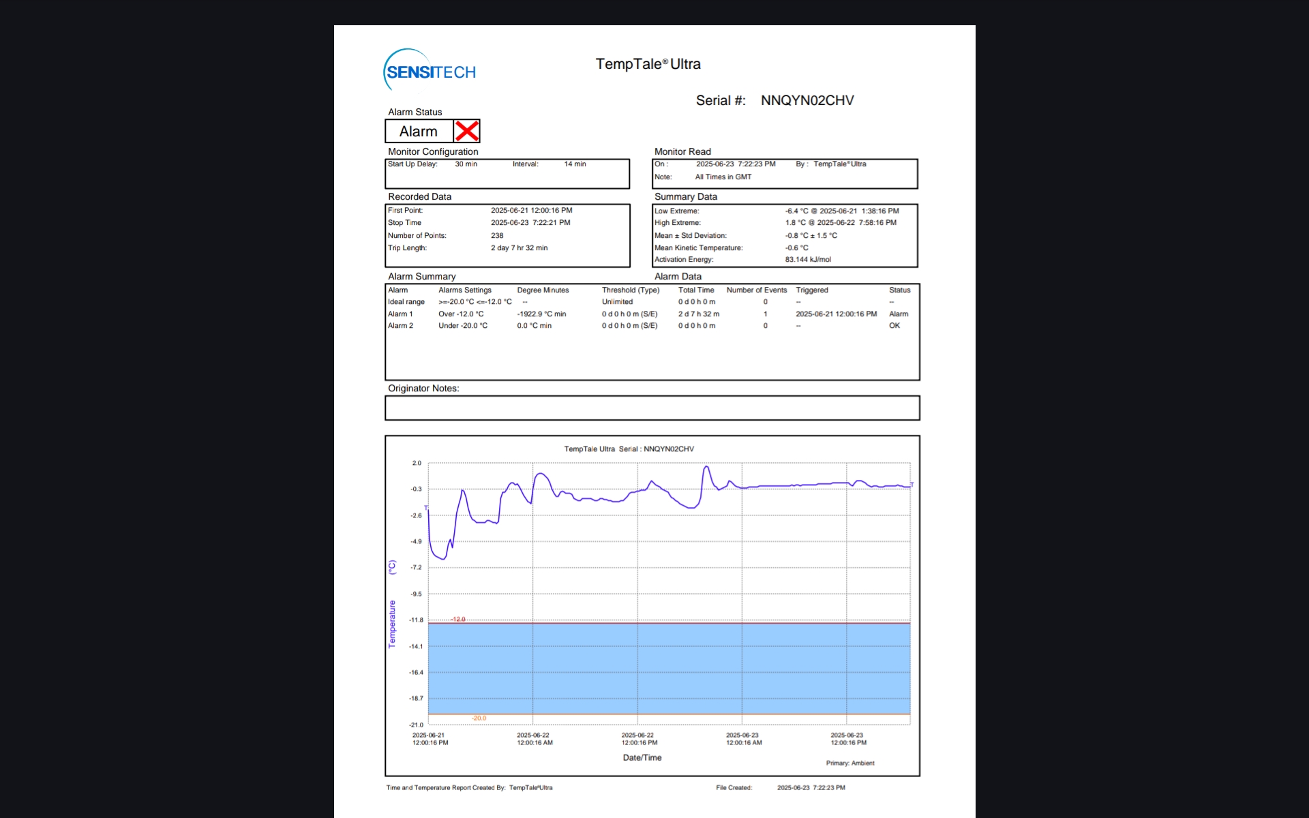Click x-axis tick '2025-06-23 12:00:16 PM'
1309x818 pixels.
click(848, 739)
